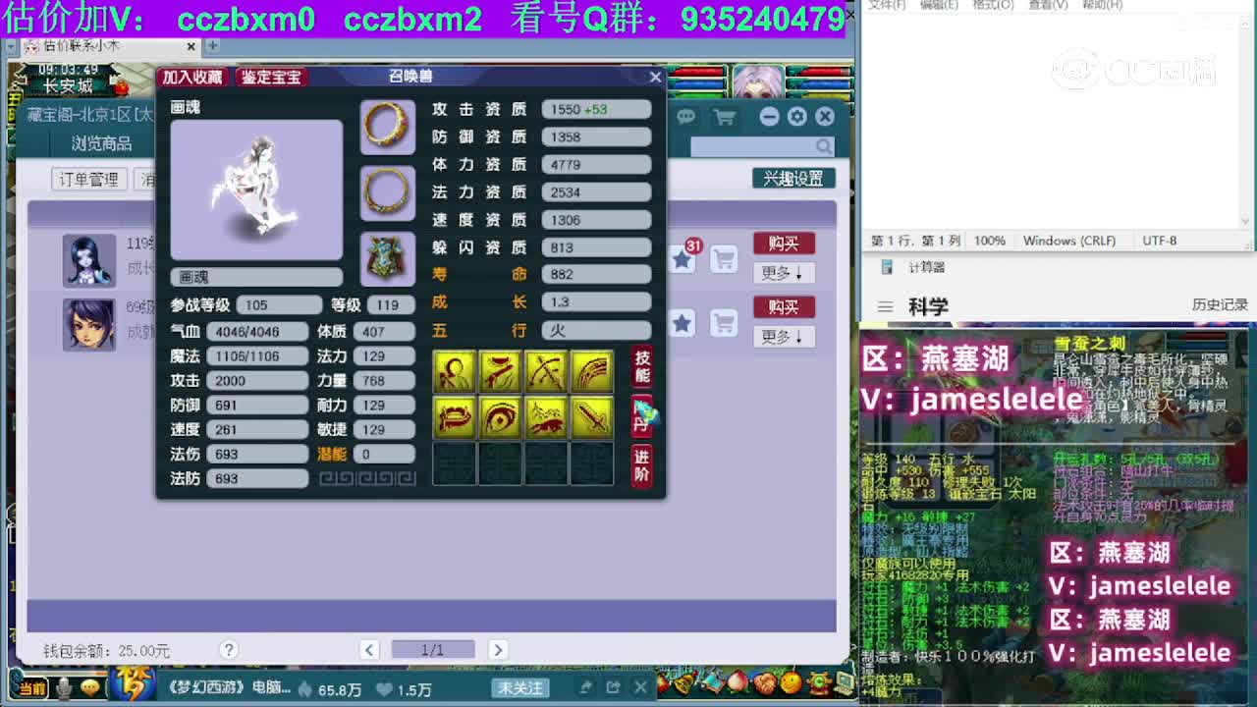Select the fourth skill icon in the top row
This screenshot has width=1257, height=707.
pyautogui.click(x=591, y=371)
